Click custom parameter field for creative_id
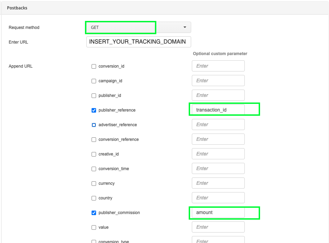 218,154
